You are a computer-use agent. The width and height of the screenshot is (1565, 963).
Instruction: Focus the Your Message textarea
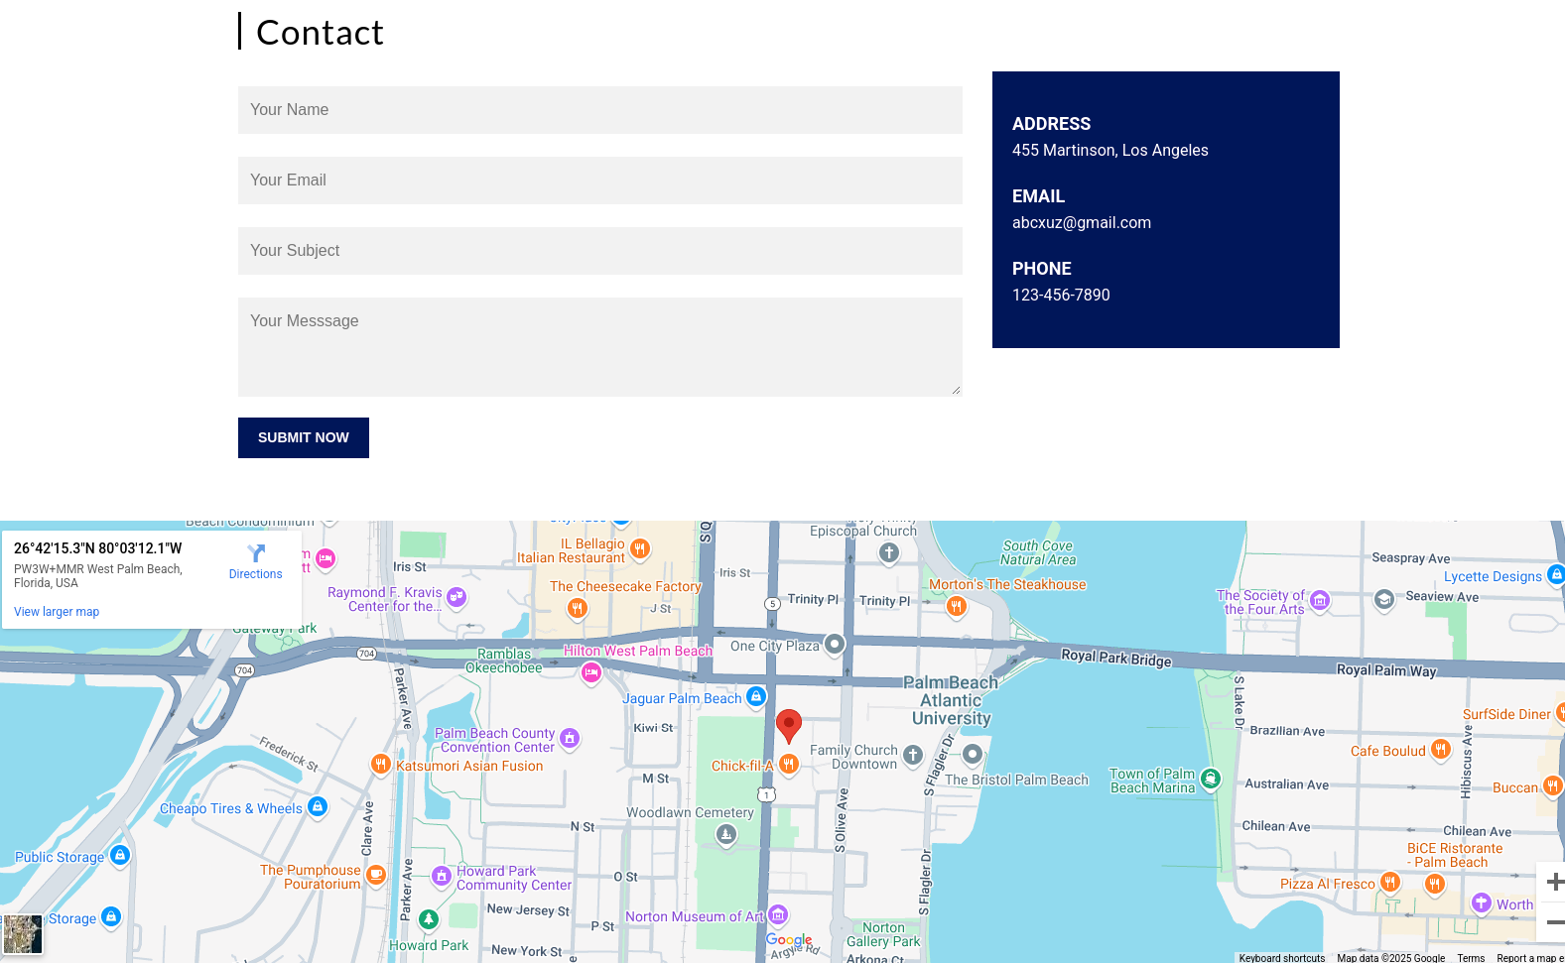coord(600,347)
